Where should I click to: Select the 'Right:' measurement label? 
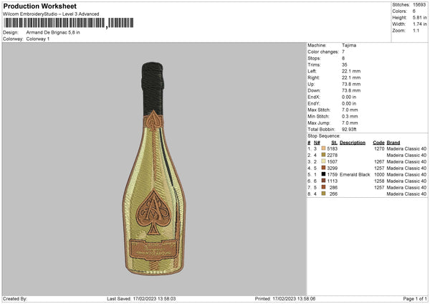coord(313,77)
